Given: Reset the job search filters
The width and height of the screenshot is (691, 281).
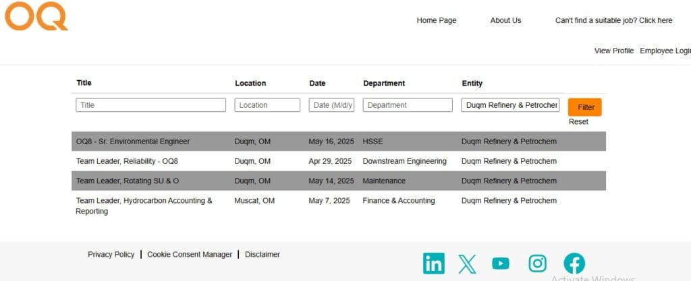Looking at the screenshot, I should (x=578, y=122).
